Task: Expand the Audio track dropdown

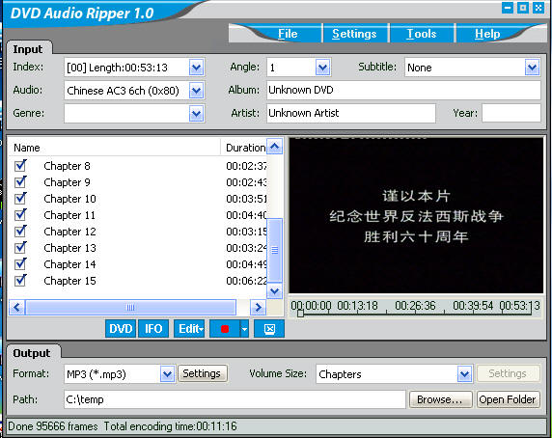Action: 196,91
